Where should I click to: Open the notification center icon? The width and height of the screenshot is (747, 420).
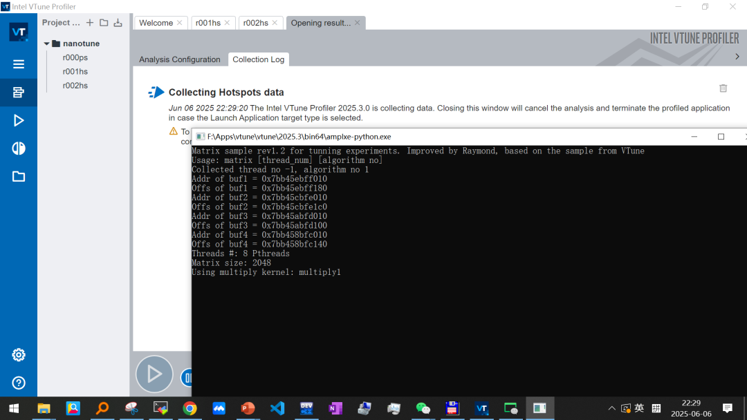click(728, 408)
